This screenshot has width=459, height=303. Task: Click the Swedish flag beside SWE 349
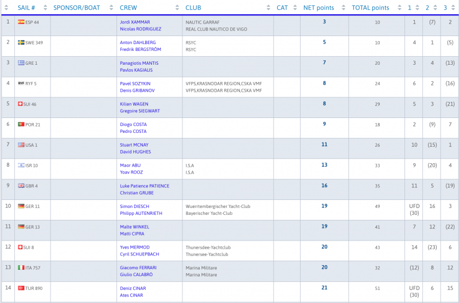tap(21, 42)
